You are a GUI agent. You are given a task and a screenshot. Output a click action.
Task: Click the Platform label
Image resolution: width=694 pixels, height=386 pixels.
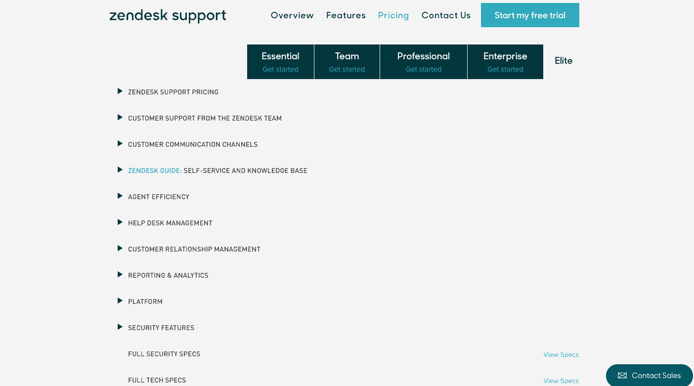click(145, 302)
